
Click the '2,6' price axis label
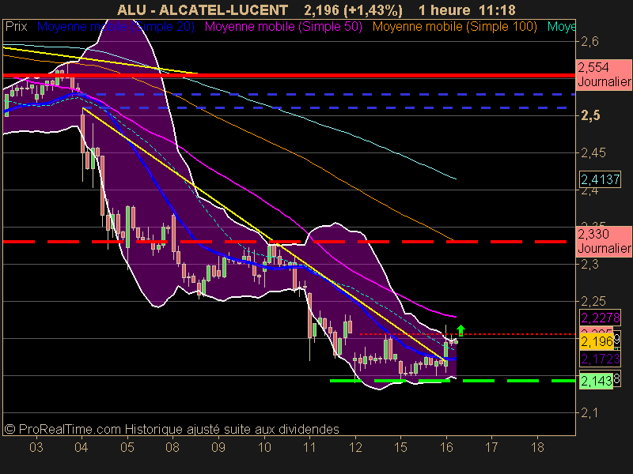[x=589, y=42]
